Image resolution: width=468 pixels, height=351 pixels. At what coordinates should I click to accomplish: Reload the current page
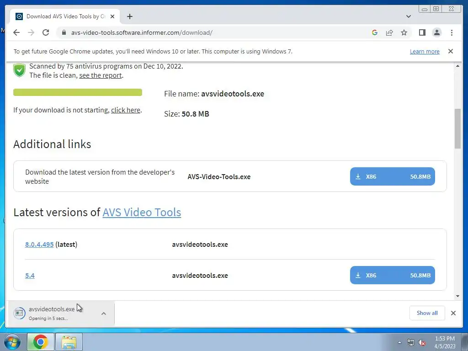coord(46,32)
